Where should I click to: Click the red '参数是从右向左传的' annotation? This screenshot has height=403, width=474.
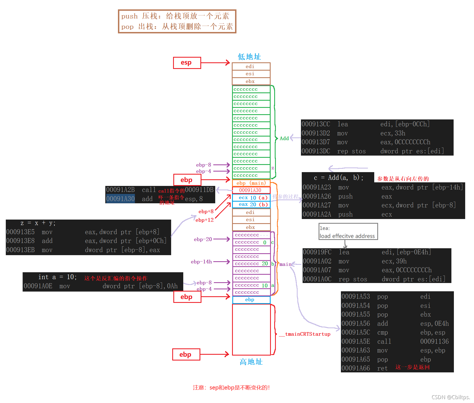click(x=403, y=179)
